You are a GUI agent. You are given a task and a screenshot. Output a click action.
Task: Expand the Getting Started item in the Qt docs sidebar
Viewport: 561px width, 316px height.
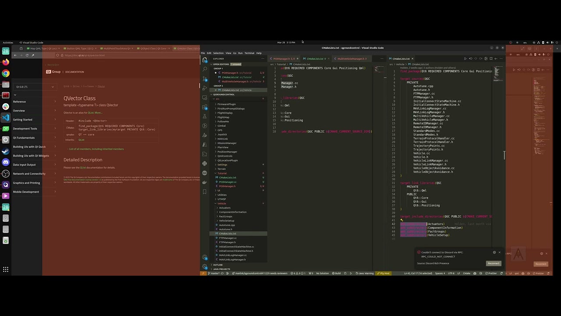point(34,120)
